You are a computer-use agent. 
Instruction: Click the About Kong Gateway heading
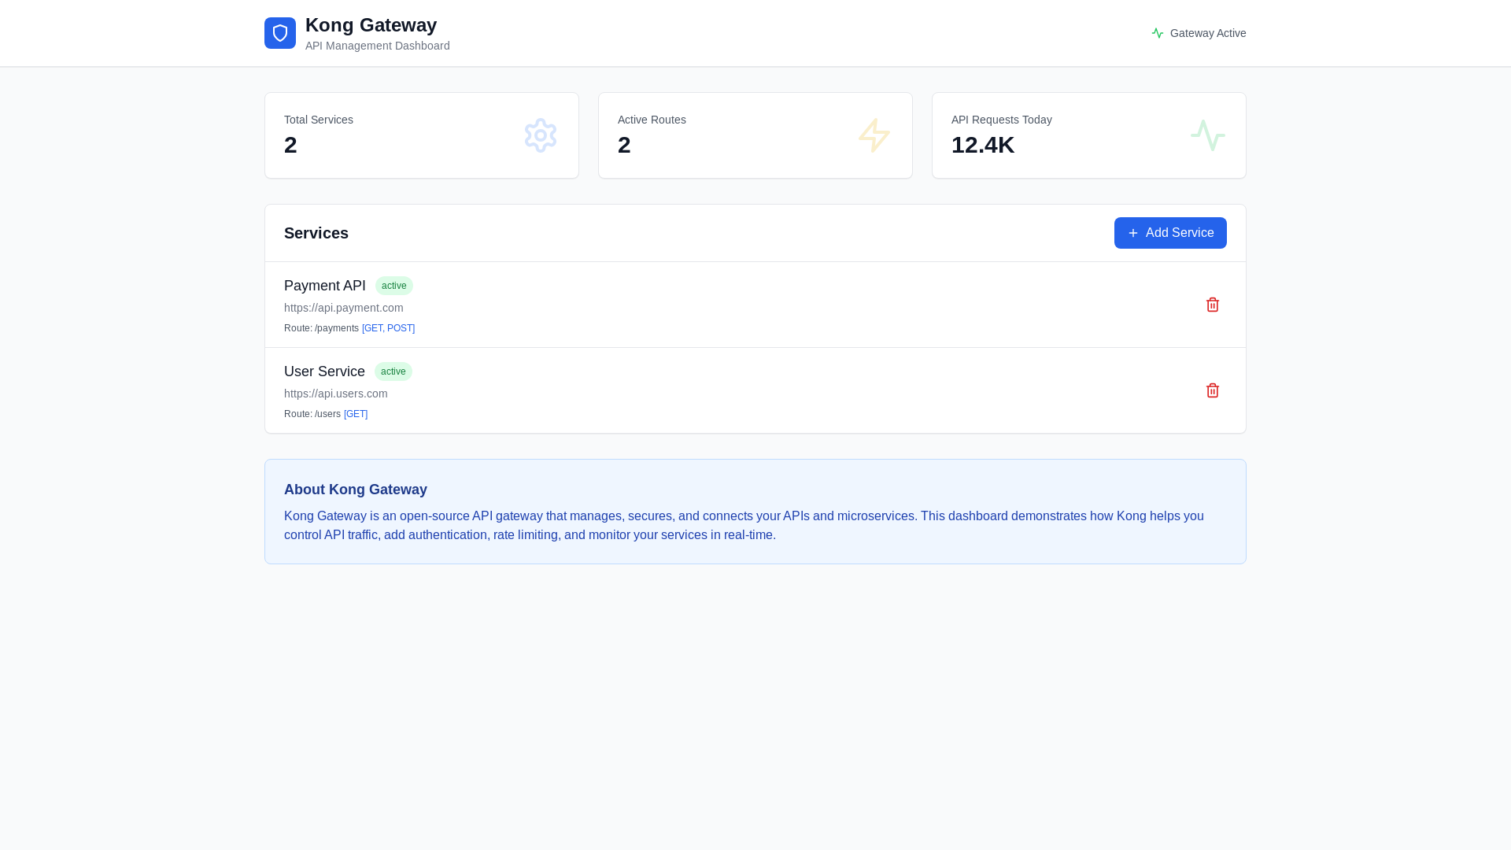pos(356,490)
